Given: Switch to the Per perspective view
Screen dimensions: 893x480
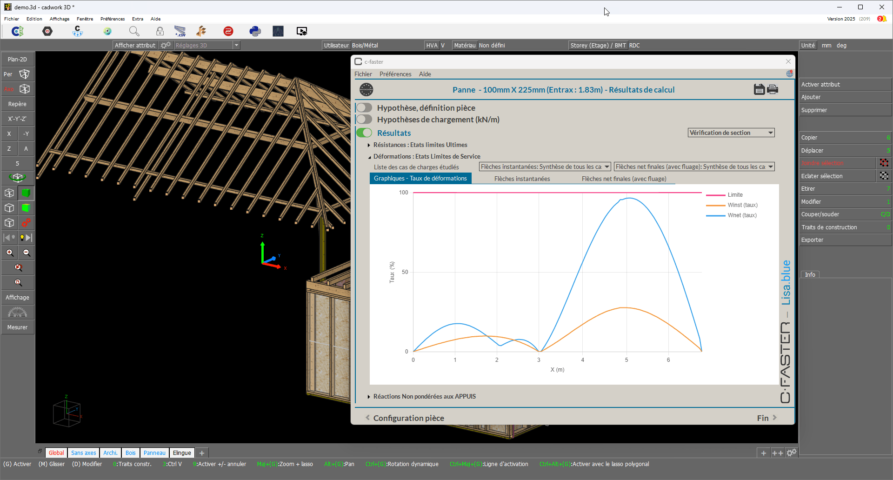Looking at the screenshot, I should pos(17,74).
